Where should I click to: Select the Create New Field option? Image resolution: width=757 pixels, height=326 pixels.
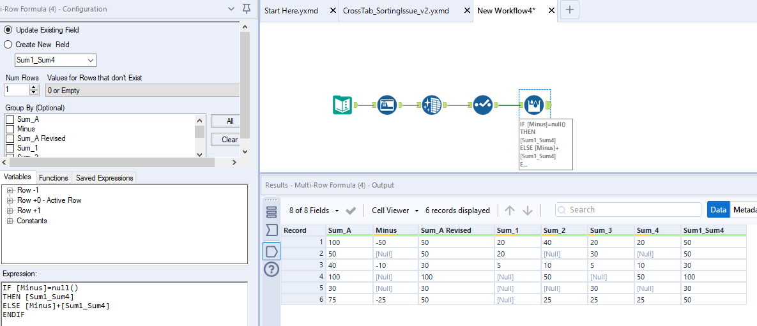coord(8,45)
